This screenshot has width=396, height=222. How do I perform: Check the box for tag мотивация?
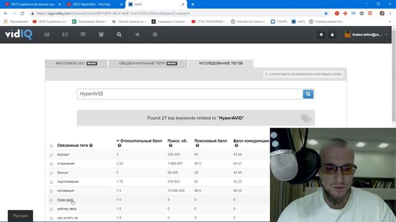tap(51, 191)
